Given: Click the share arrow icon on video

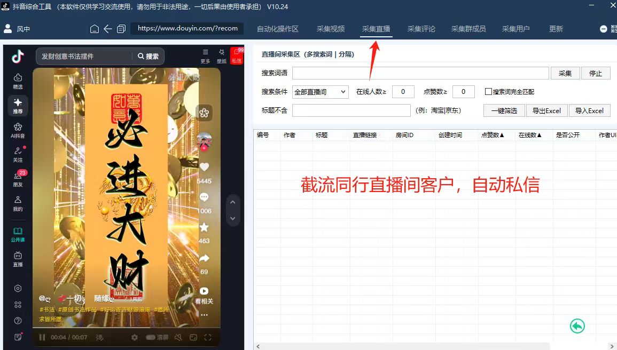Looking at the screenshot, I should (x=204, y=258).
